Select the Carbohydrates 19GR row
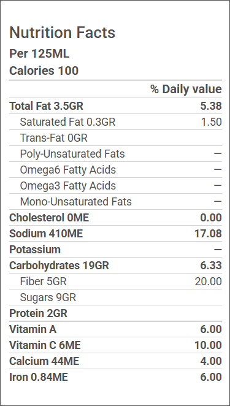The image size is (230, 406). pyautogui.click(x=115, y=266)
